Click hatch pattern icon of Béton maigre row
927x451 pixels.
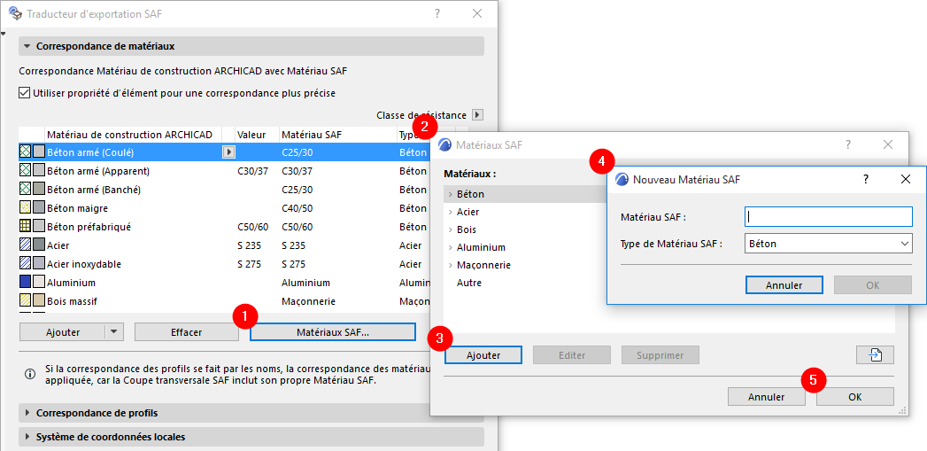26,208
